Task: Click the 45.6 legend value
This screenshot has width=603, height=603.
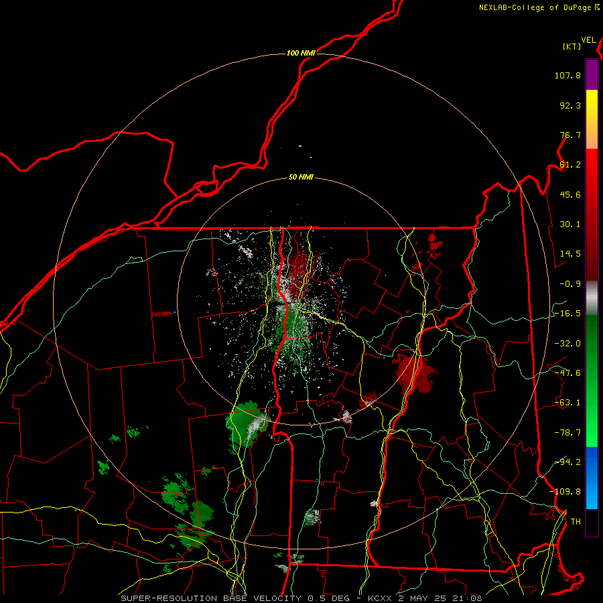Action: pos(570,194)
